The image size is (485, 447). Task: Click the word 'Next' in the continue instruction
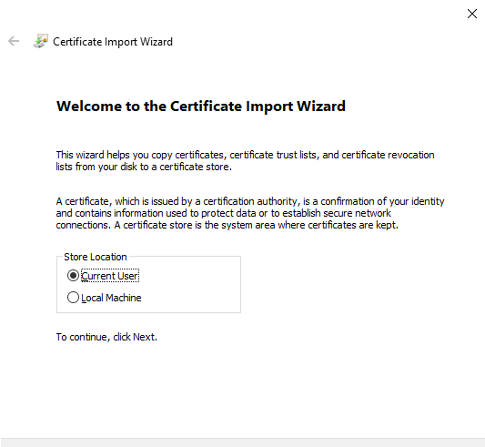(x=144, y=337)
